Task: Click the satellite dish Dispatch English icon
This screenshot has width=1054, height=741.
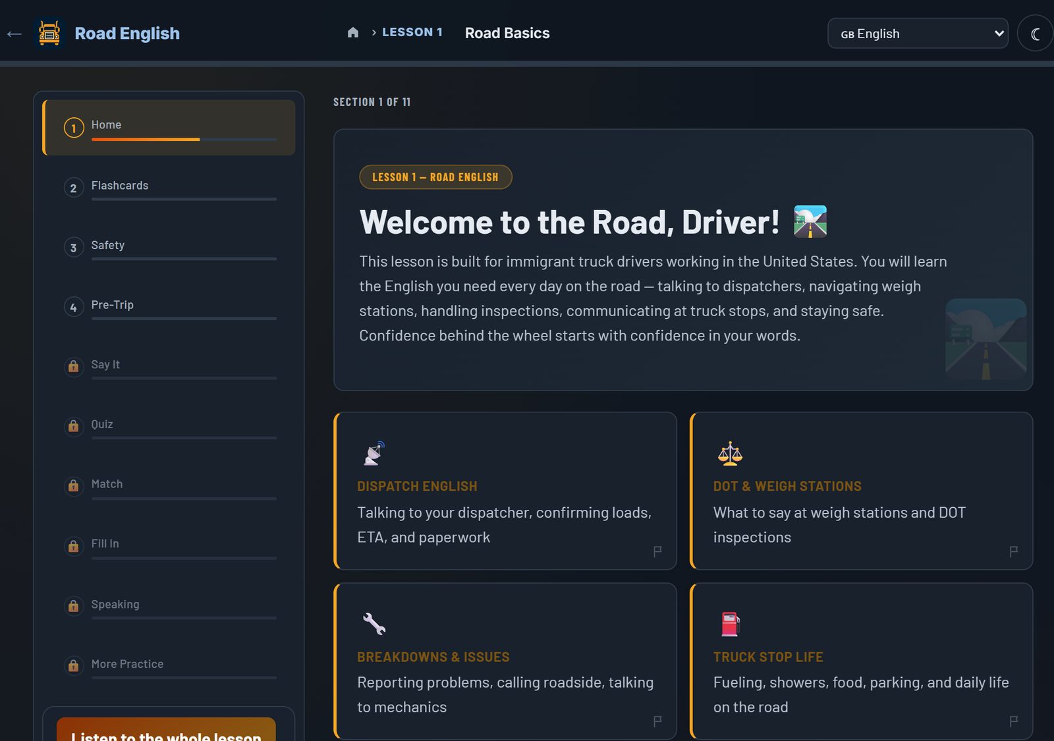Action: [374, 454]
